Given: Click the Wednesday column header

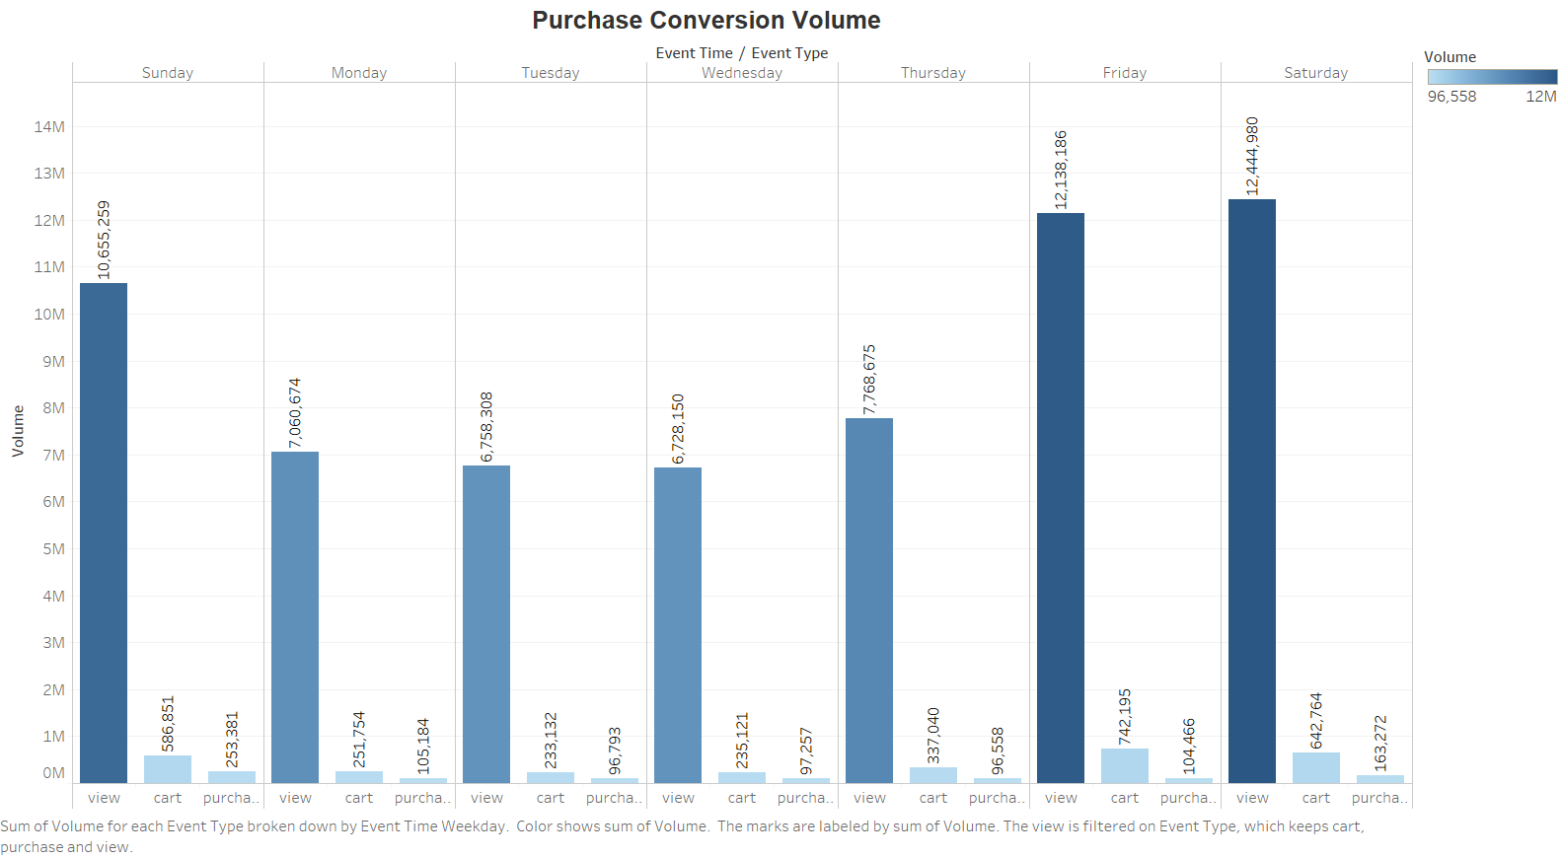Looking at the screenshot, I should (x=742, y=73).
